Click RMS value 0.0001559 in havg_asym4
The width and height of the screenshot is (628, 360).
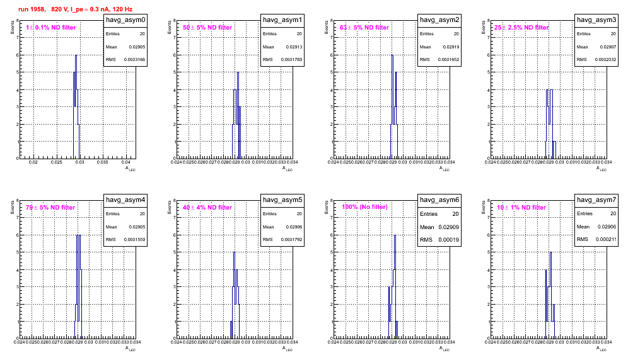pyautogui.click(x=134, y=240)
